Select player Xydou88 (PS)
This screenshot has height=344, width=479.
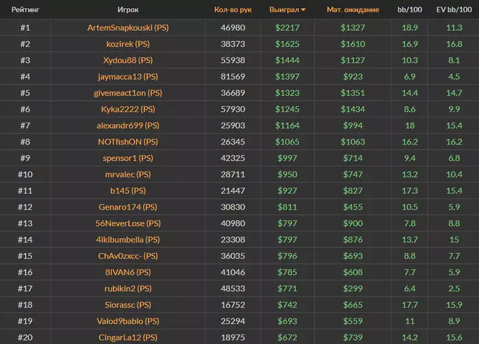[128, 60]
